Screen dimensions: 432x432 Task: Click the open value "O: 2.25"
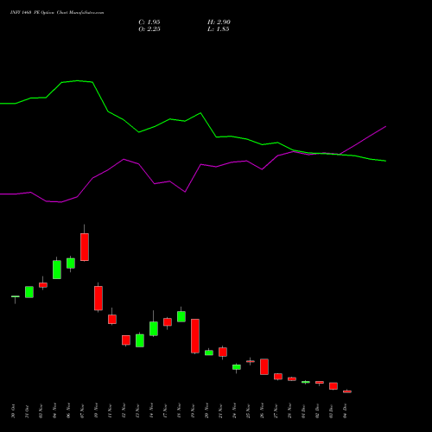pos(149,29)
